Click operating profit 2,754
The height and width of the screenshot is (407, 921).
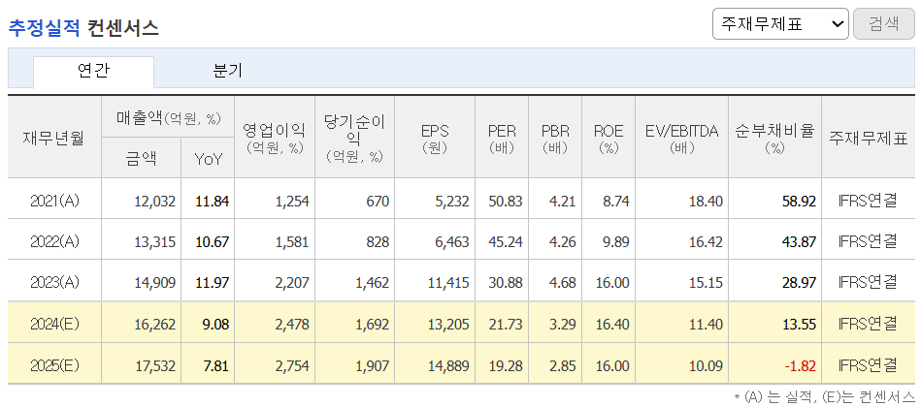[291, 365]
